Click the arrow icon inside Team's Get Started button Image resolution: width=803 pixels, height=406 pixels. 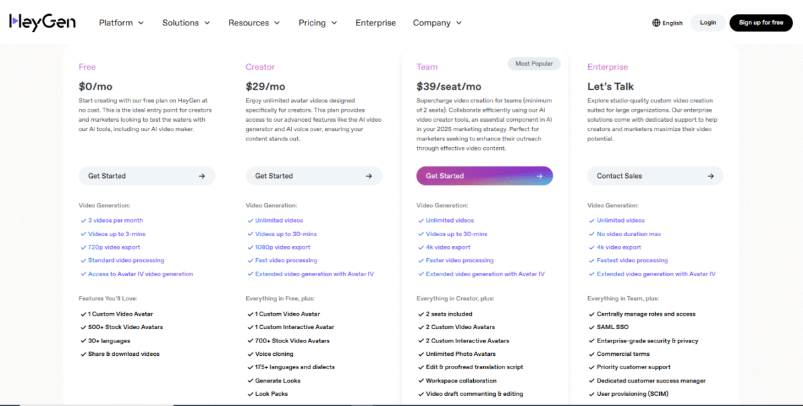539,175
